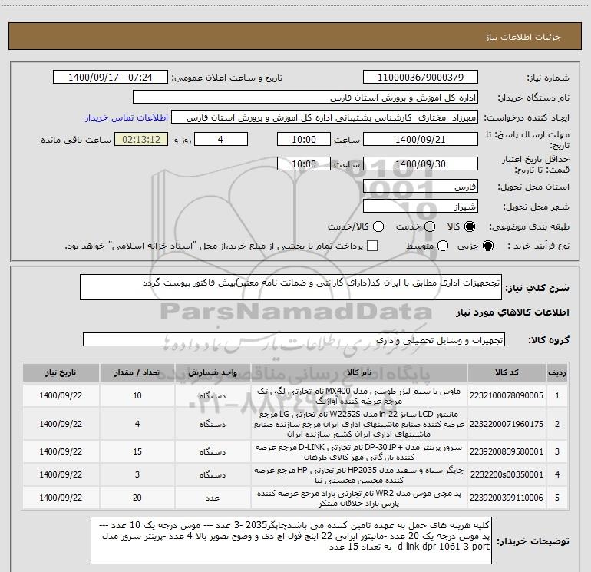Open buyer contact information link
The width and height of the screenshot is (591, 572).
click(x=127, y=117)
